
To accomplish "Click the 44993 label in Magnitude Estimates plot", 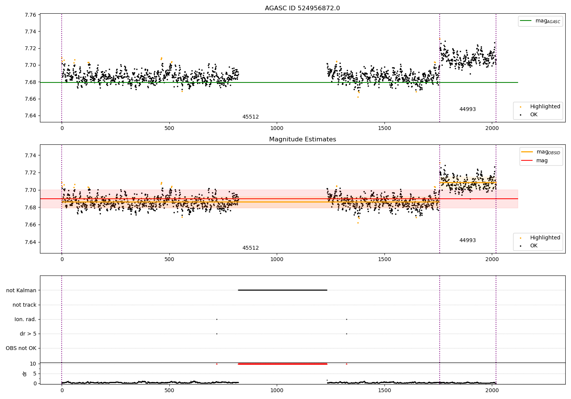I will [467, 241].
